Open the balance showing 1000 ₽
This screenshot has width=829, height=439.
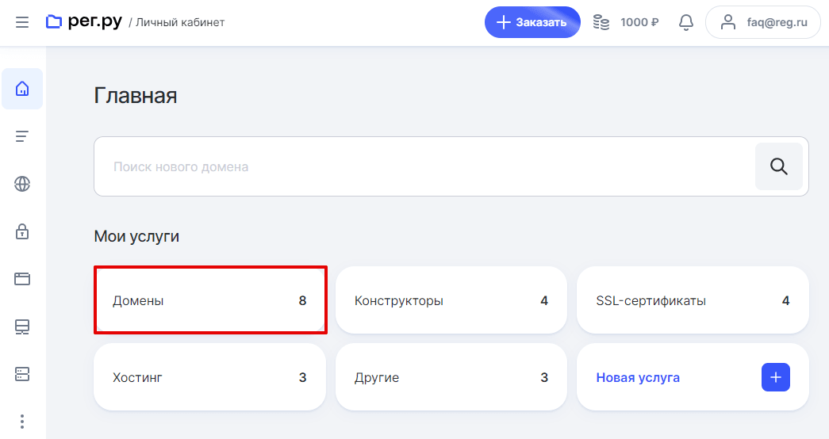[626, 22]
